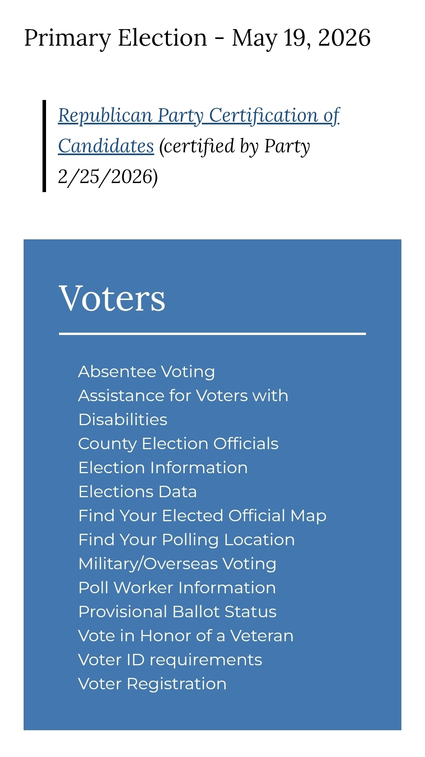Image resolution: width=425 pixels, height=757 pixels.
Task: Select Assistance for Voters with Disabilities
Action: pyautogui.click(x=183, y=396)
